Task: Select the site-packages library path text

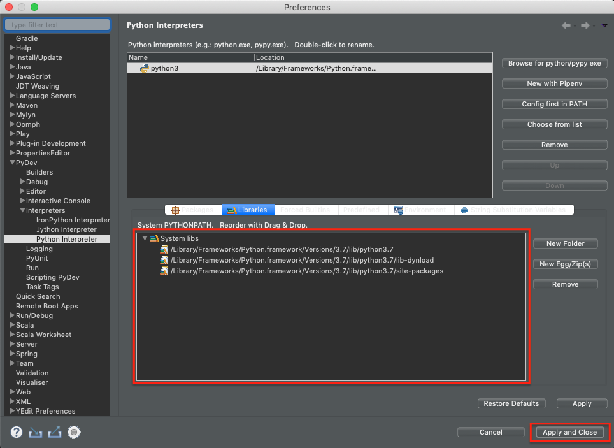Action: tap(306, 271)
